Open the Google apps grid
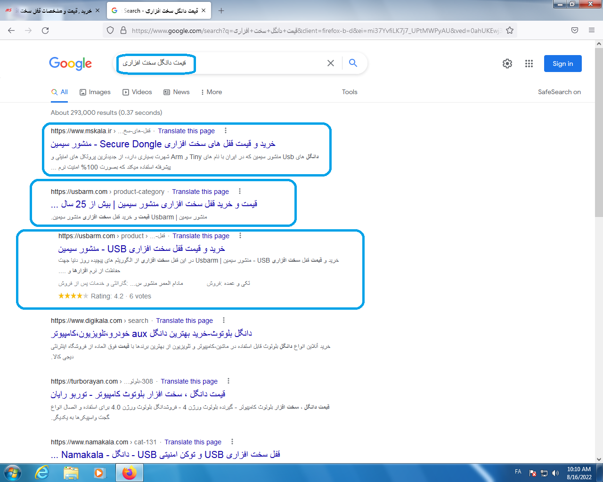Image resolution: width=603 pixels, height=482 pixels. coord(529,64)
